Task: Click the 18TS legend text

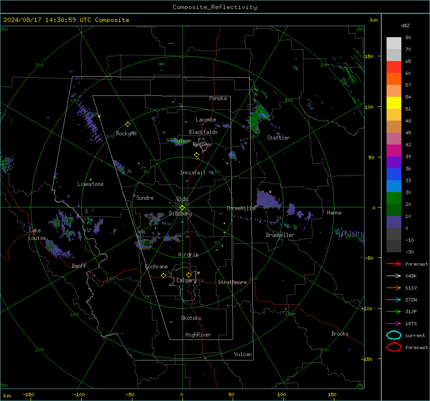Action: (x=411, y=324)
